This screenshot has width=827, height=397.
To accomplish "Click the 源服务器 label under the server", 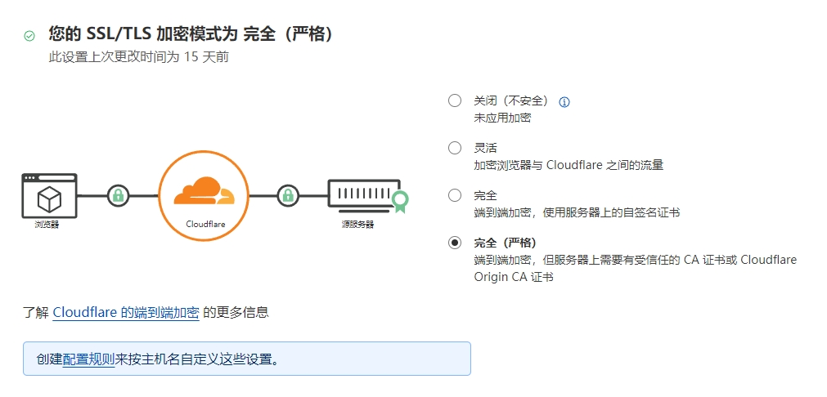I will pos(357,225).
